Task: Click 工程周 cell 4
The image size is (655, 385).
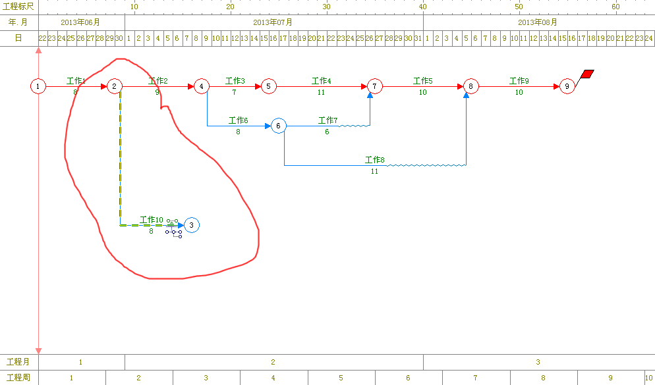Action: coord(274,378)
